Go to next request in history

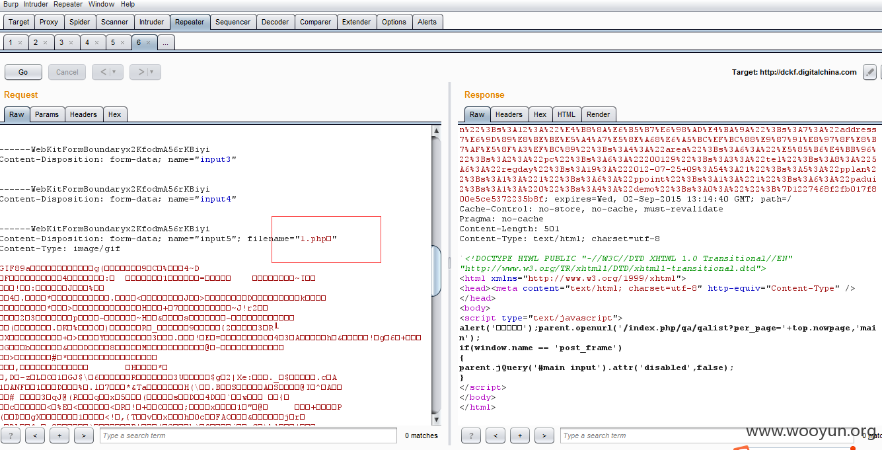click(140, 72)
